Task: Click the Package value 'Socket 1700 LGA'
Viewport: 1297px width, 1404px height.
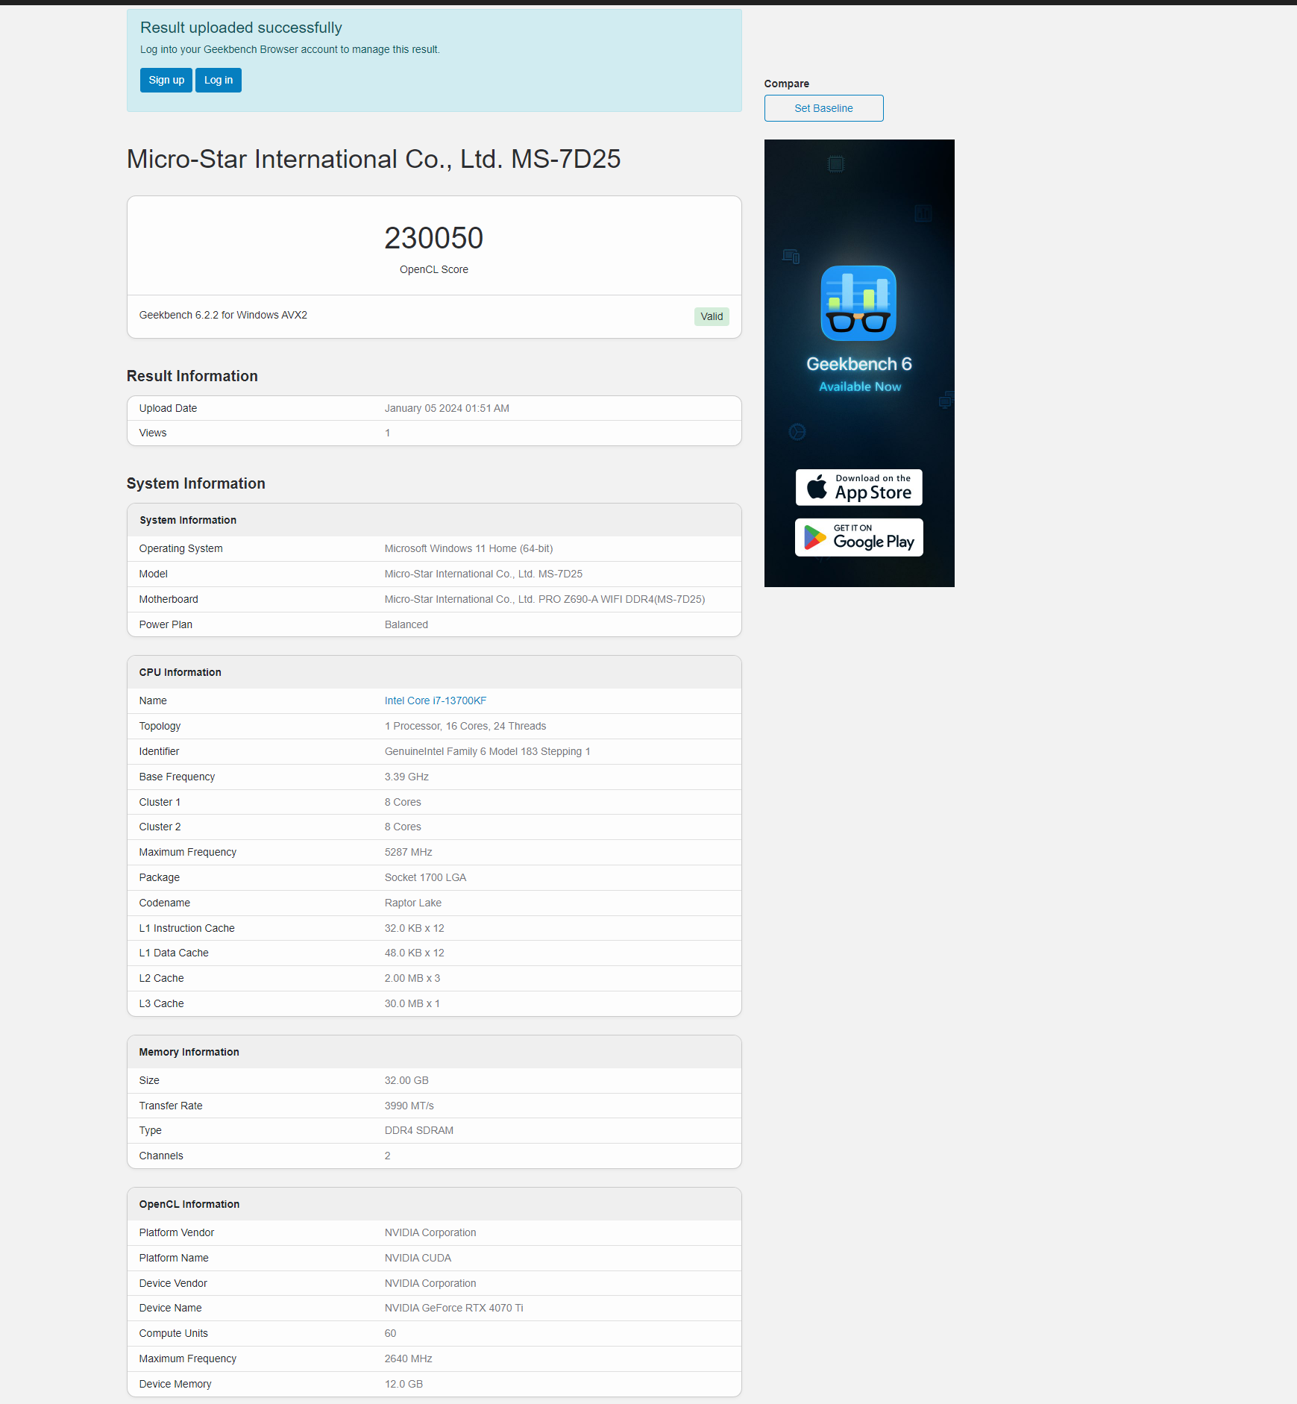Action: point(425,877)
